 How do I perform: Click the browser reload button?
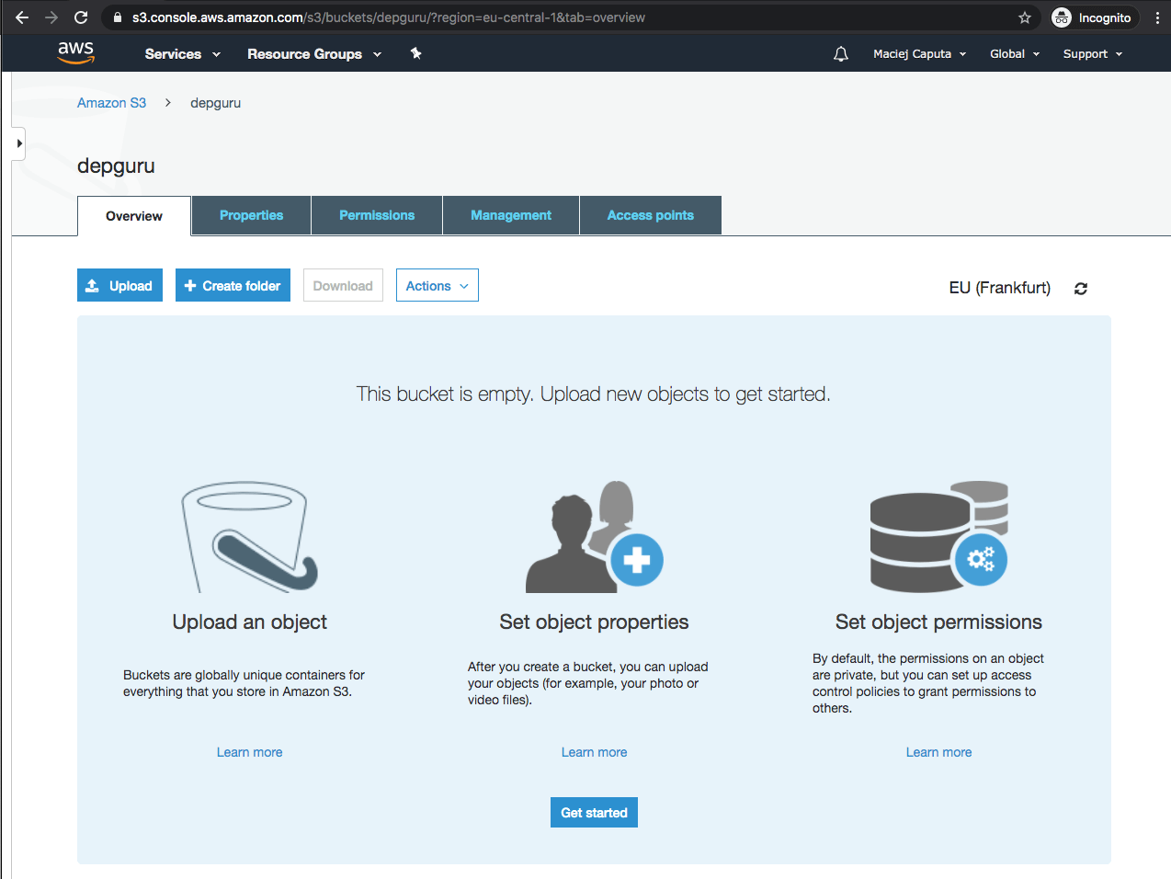[x=81, y=17]
